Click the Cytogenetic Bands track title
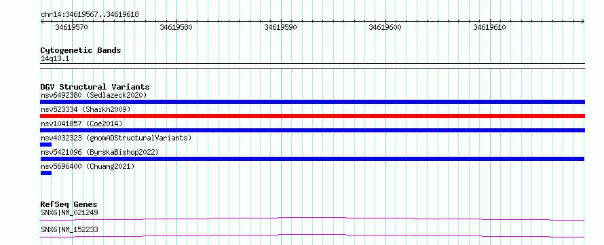The width and height of the screenshot is (604, 245). [81, 50]
